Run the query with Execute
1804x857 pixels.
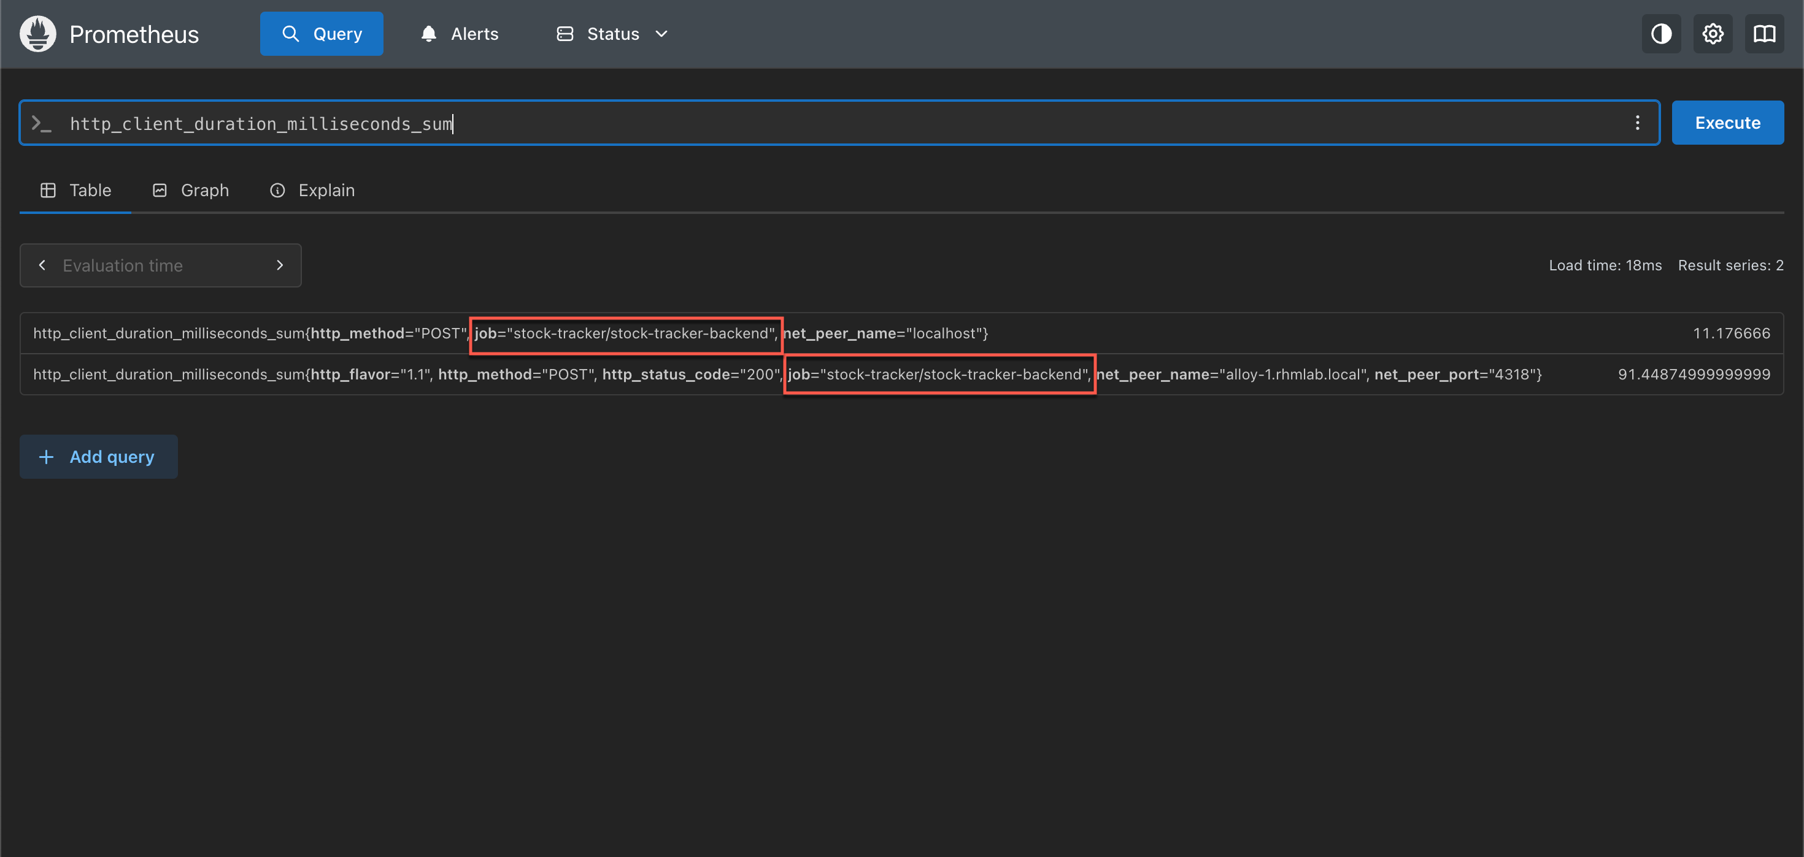pyautogui.click(x=1728, y=123)
